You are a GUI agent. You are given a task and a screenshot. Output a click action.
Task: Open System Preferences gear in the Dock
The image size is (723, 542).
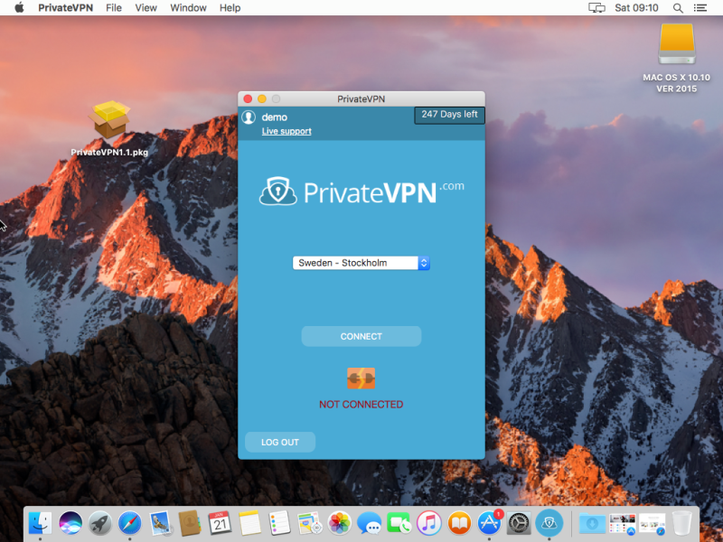pos(519,522)
